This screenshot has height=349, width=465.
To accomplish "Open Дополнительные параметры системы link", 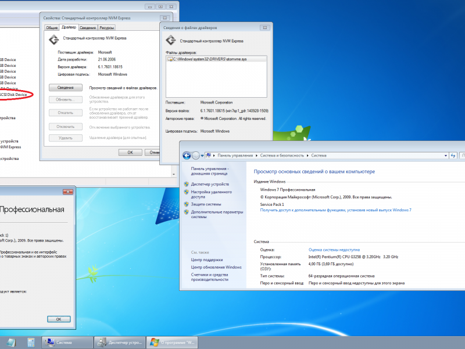I will pos(217,214).
